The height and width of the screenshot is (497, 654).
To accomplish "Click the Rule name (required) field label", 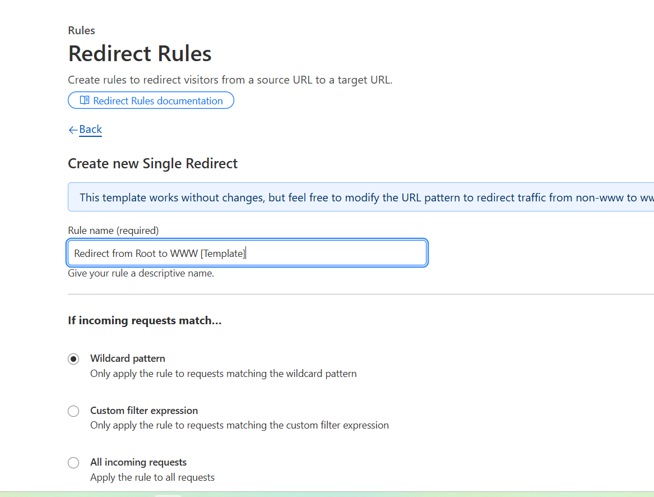I will click(113, 231).
